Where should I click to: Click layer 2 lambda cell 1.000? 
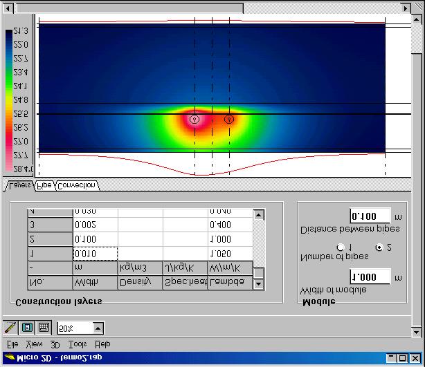pos(230,239)
